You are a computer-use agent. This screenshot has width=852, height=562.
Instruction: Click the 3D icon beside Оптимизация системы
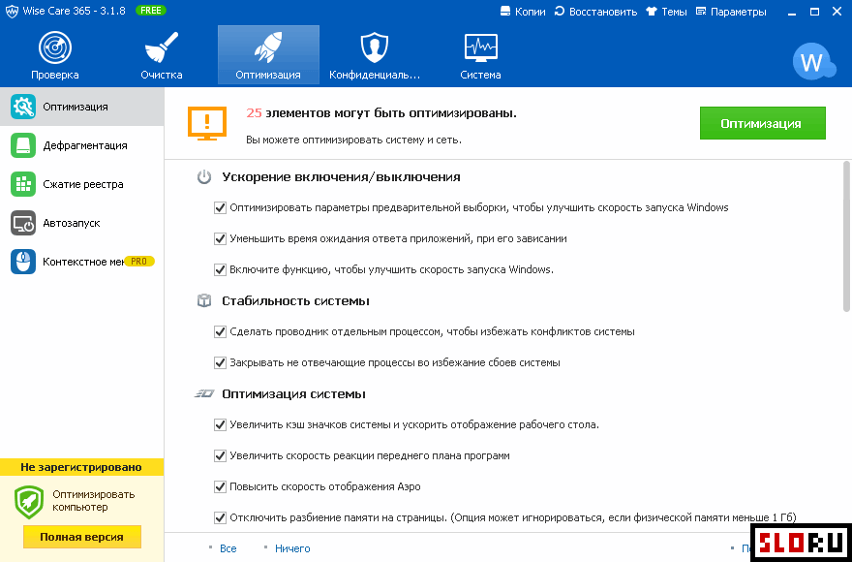pyautogui.click(x=204, y=394)
